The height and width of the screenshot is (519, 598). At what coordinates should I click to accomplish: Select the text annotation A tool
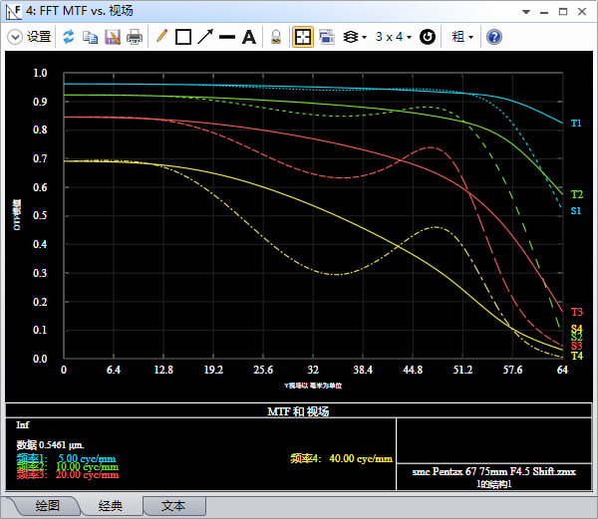(249, 37)
